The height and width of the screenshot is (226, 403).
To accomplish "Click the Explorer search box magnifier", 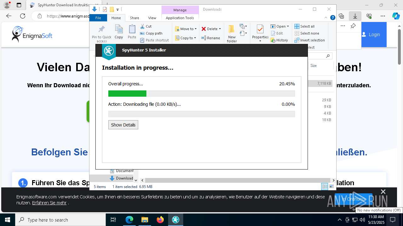I will point(328,56).
